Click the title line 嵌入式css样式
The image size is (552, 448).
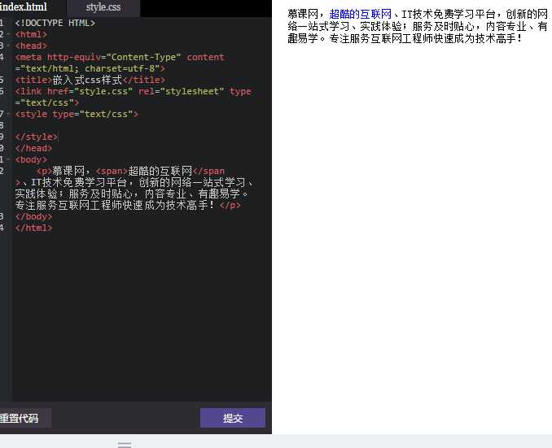(x=90, y=80)
